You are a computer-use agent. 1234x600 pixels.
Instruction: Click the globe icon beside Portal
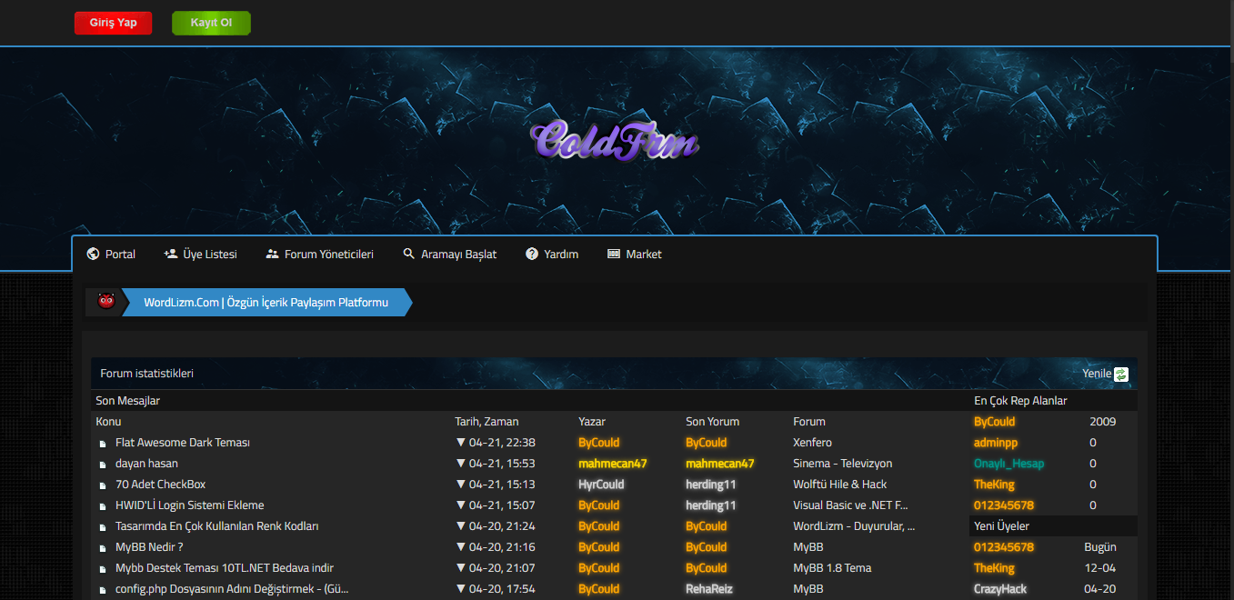pyautogui.click(x=93, y=255)
